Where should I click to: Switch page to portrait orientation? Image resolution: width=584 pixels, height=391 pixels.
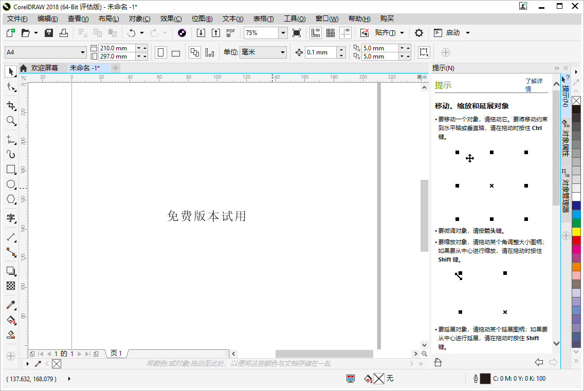tap(160, 52)
